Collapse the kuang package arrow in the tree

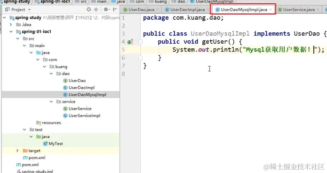pos(45,67)
